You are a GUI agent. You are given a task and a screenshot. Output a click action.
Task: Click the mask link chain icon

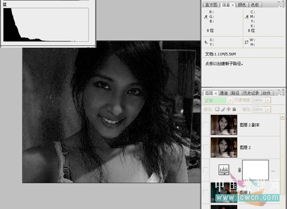click(239, 170)
